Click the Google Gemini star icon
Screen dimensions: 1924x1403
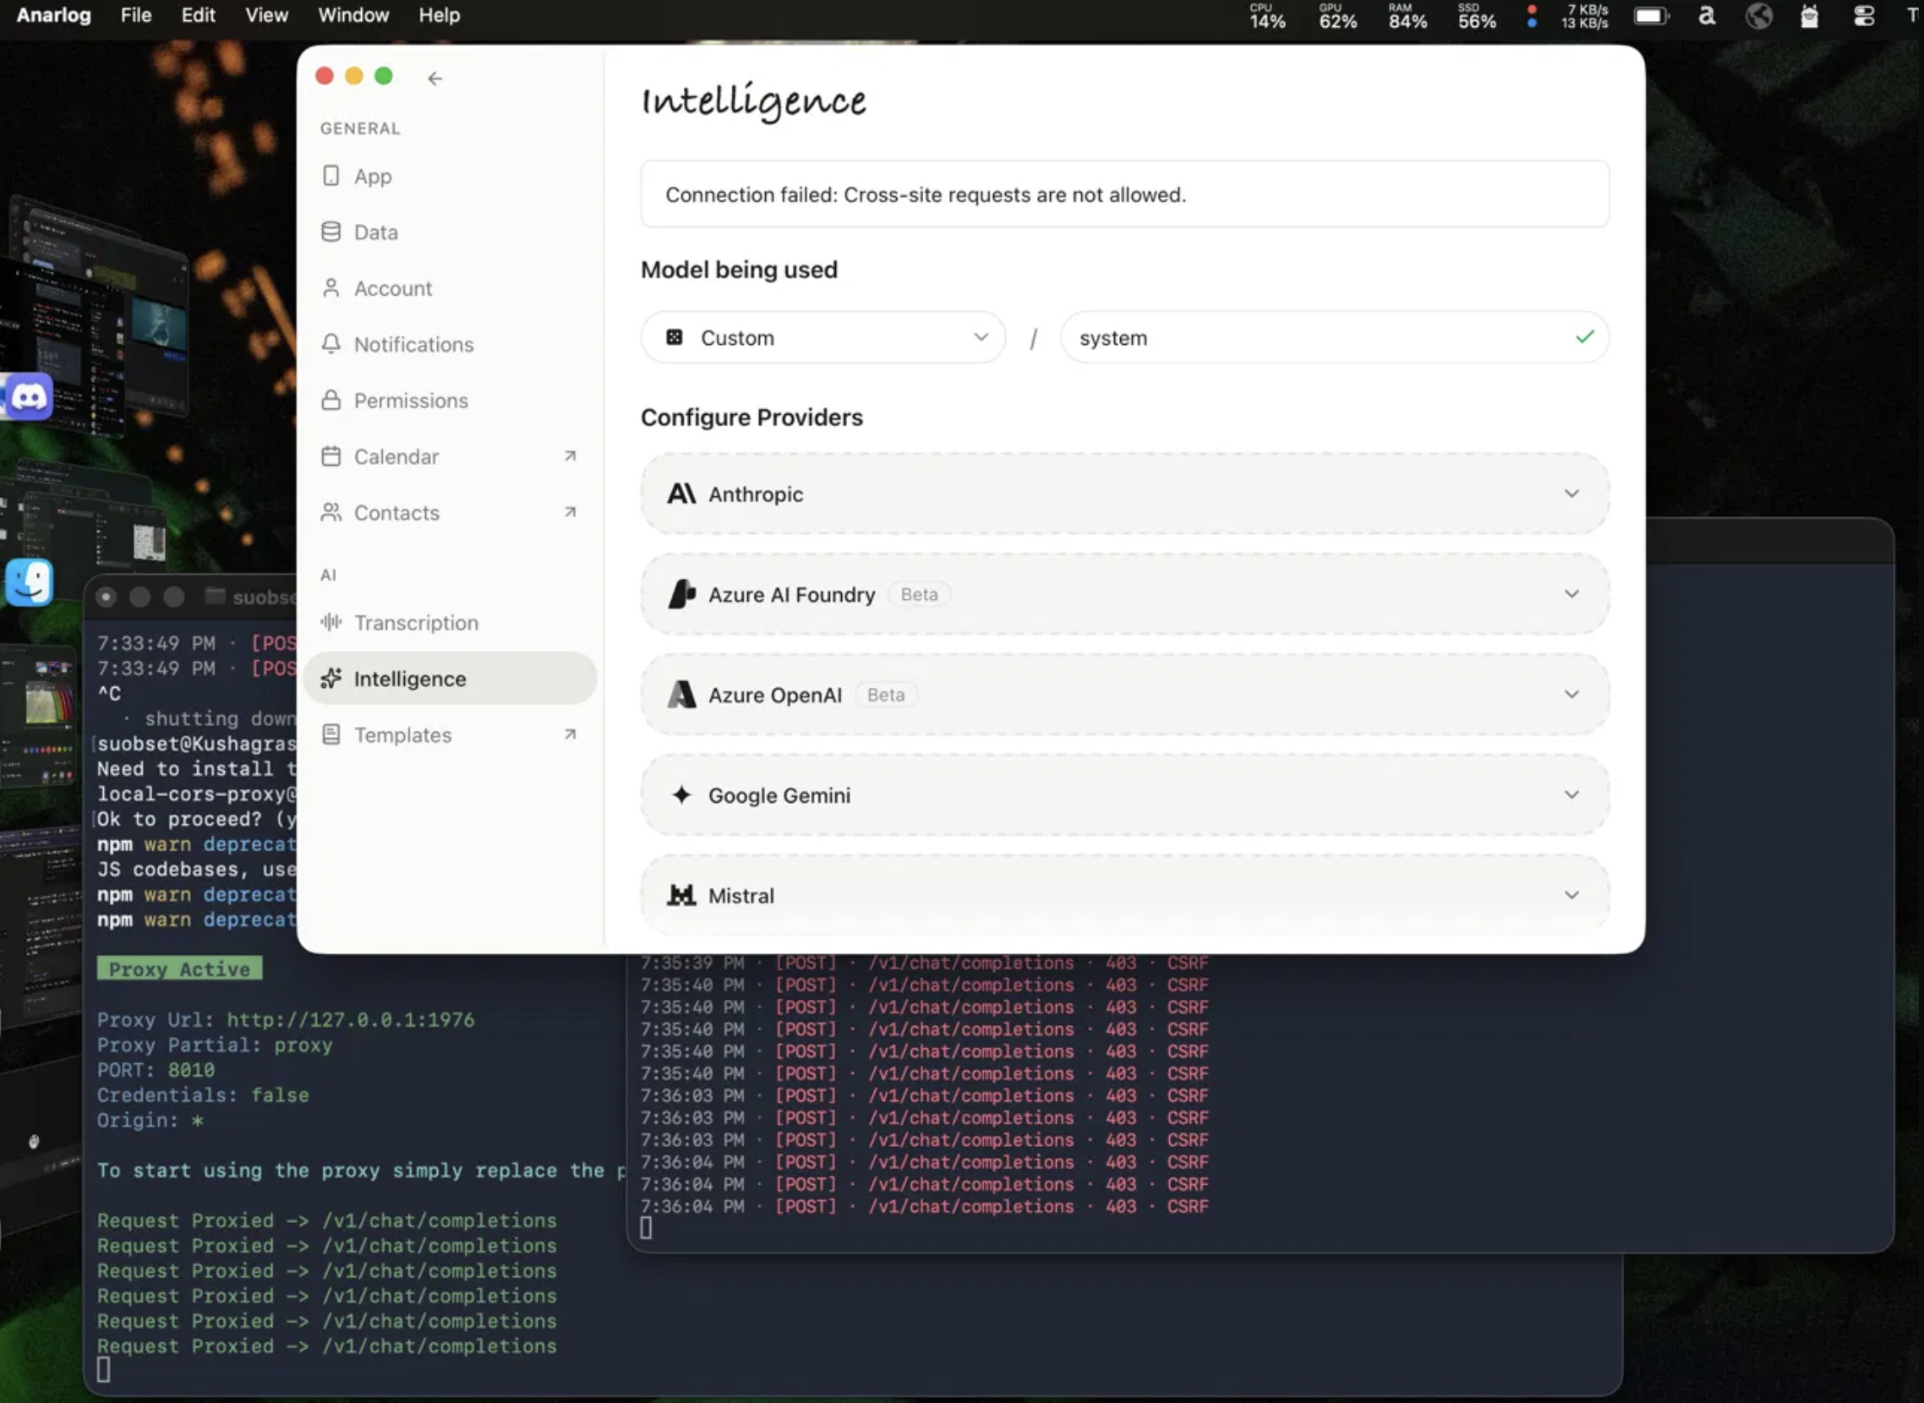[x=681, y=795]
